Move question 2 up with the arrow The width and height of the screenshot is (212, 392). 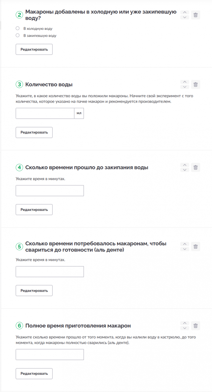click(x=184, y=13)
